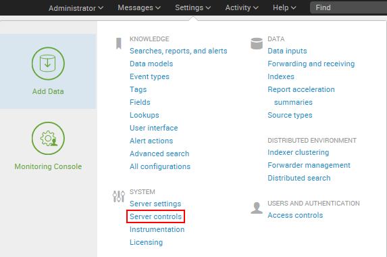387x257 pixels.
Task: Click the Add Data cylinder icon
Action: 48,64
